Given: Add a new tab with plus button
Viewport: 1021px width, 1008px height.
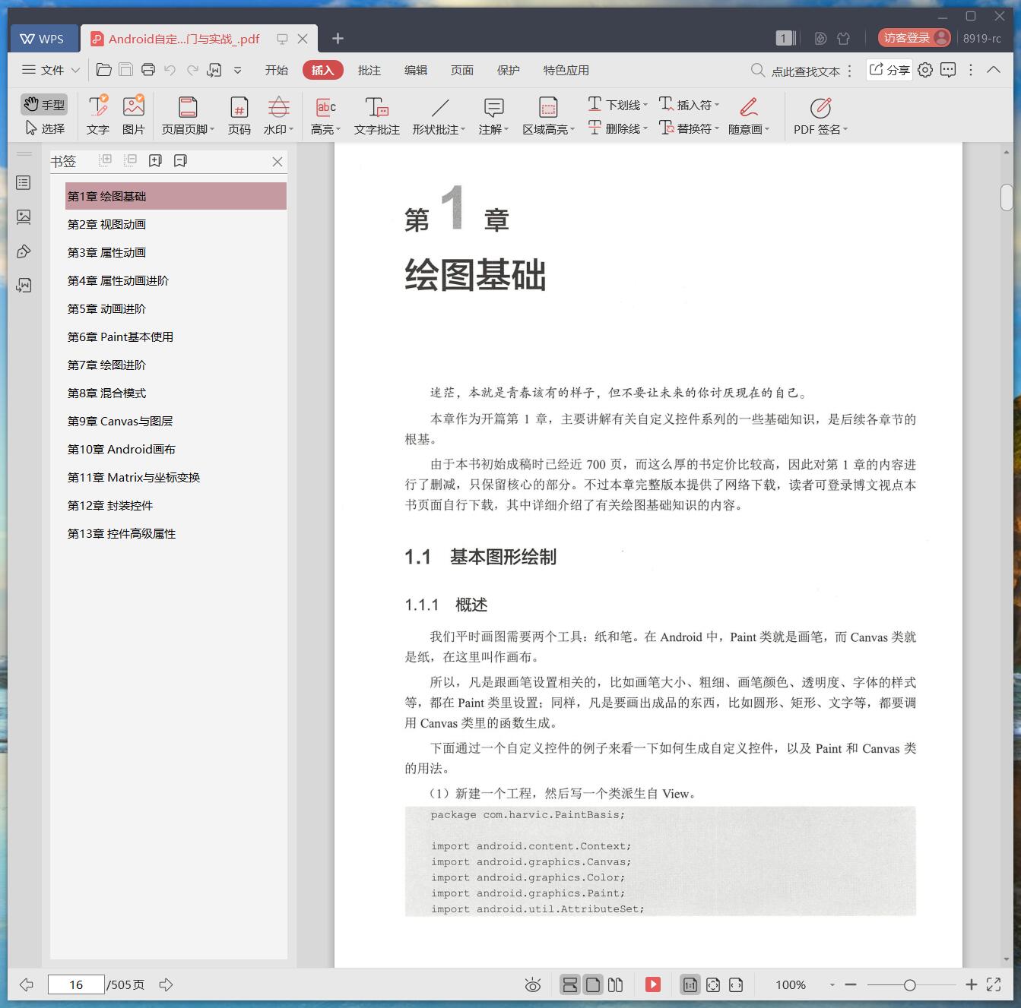Looking at the screenshot, I should (338, 38).
